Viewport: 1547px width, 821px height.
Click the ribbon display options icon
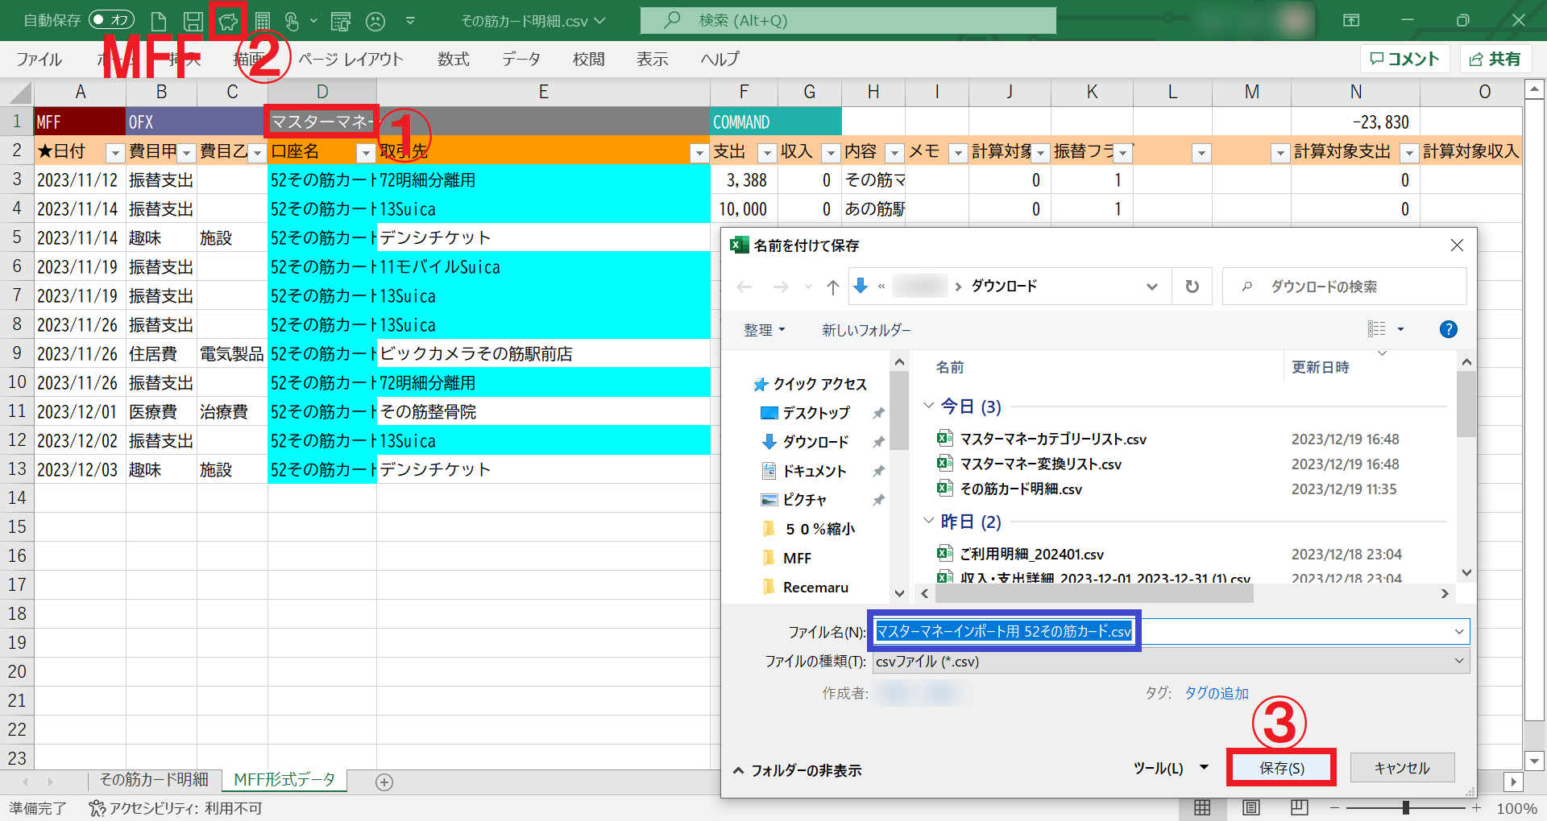(1351, 20)
